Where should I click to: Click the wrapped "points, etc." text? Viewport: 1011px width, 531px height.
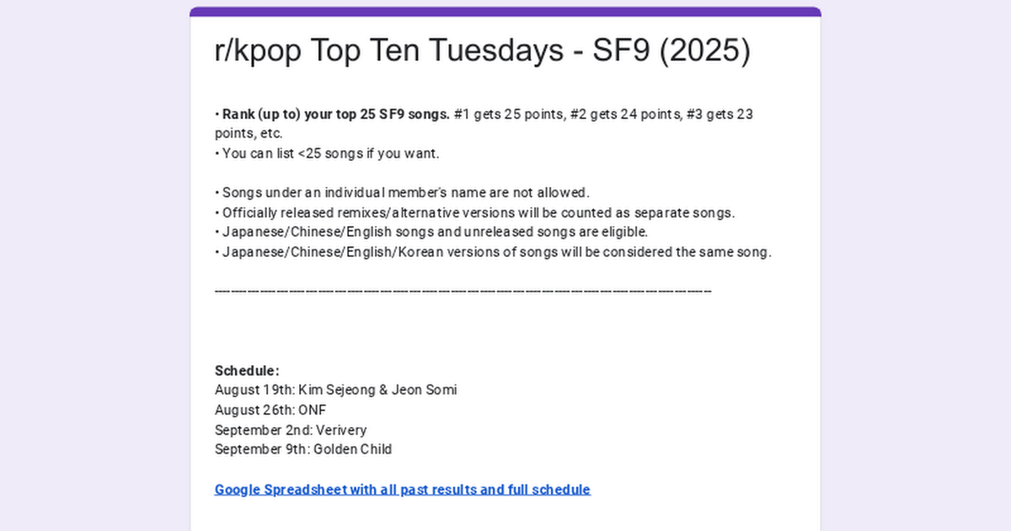(249, 133)
